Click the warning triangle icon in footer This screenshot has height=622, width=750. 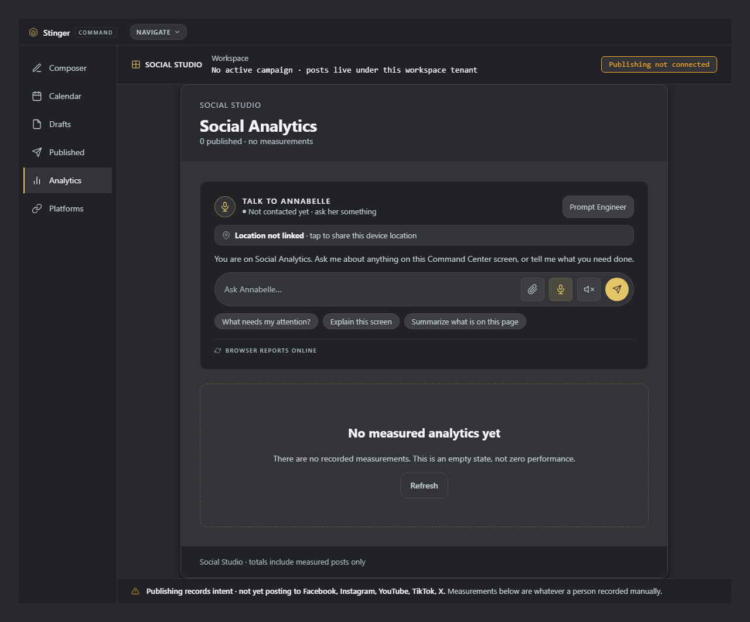pos(135,591)
